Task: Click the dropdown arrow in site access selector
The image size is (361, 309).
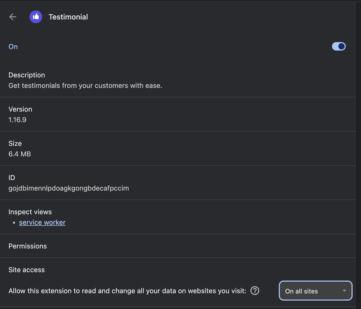Action: point(344,291)
